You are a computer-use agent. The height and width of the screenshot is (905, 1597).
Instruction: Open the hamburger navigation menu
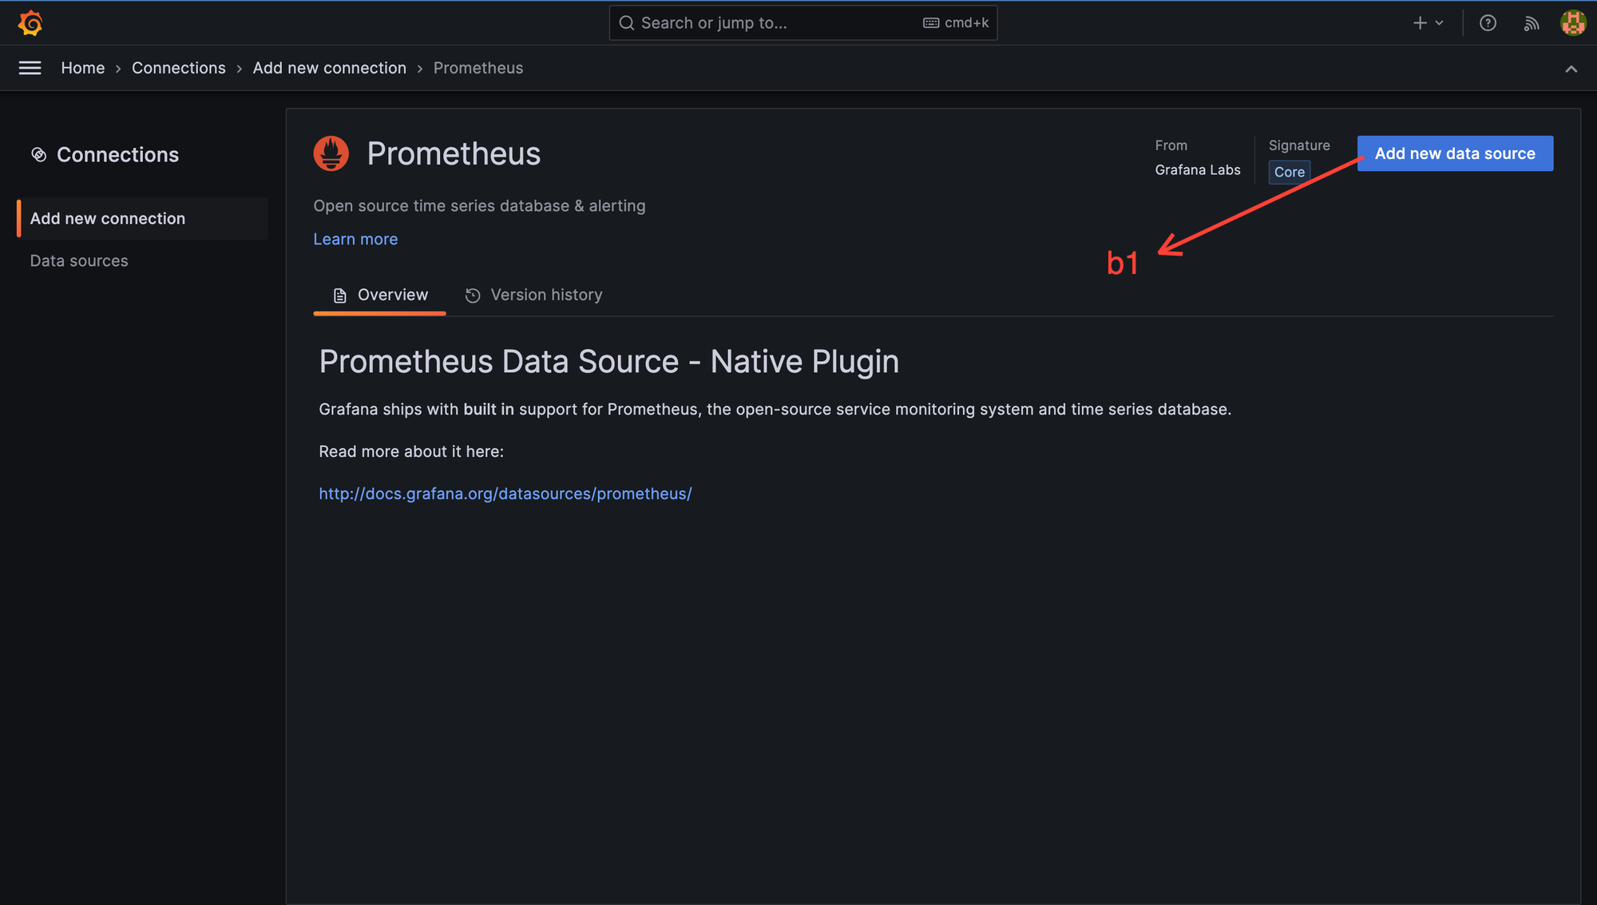[30, 68]
